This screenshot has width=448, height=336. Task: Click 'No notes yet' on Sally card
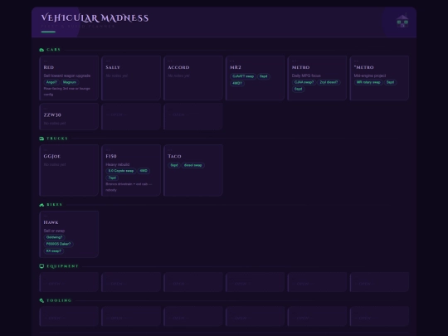117,75
